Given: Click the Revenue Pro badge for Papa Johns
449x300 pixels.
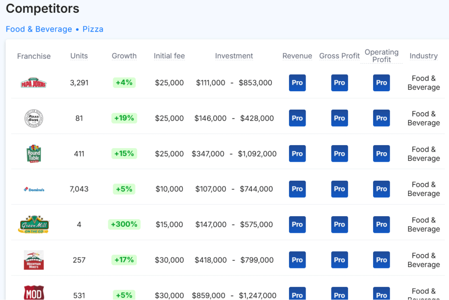Looking at the screenshot, I should pyautogui.click(x=297, y=83).
